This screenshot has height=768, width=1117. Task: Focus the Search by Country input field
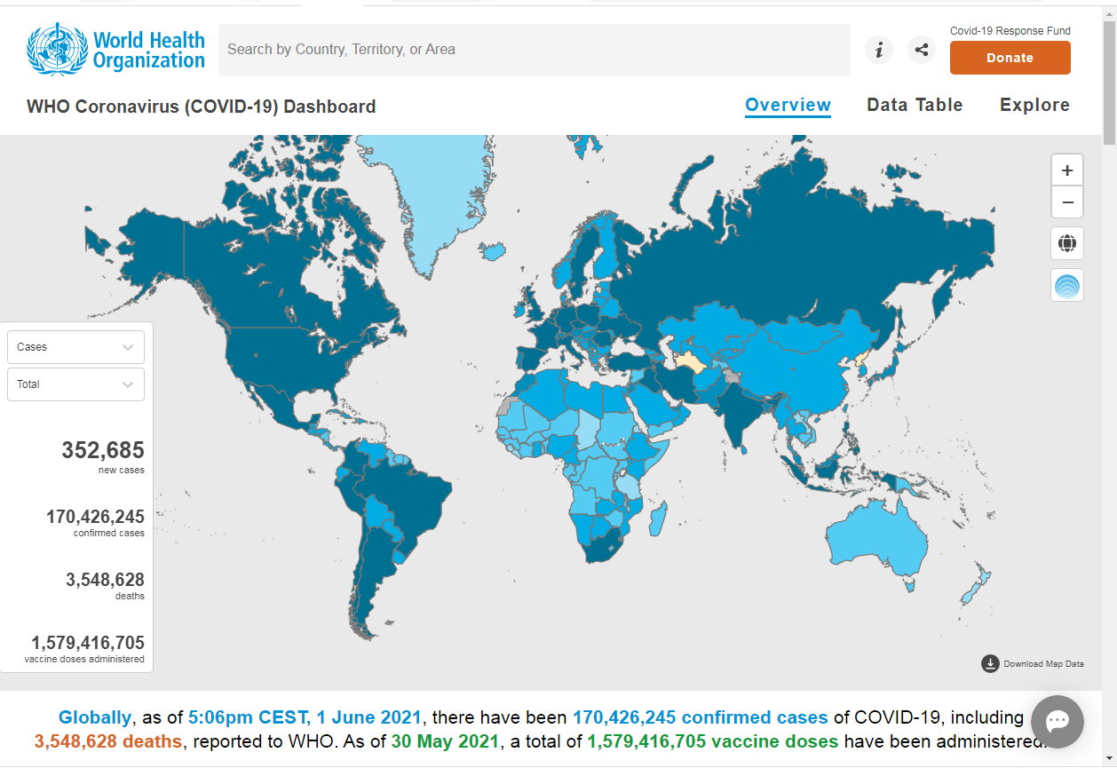[x=535, y=50]
